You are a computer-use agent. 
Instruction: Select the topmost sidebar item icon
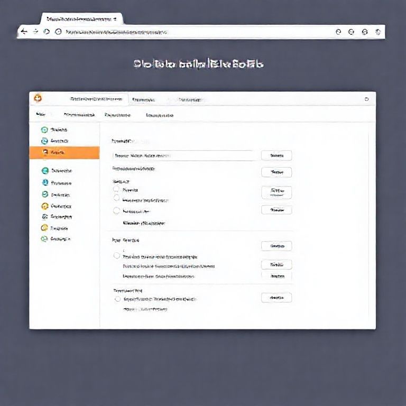click(45, 130)
